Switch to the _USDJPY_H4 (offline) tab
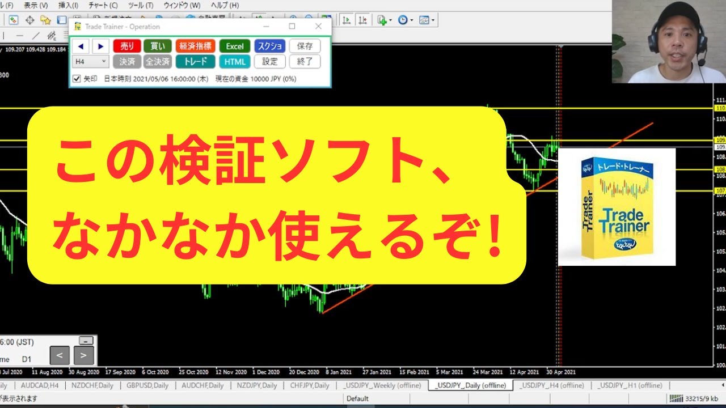This screenshot has width=726, height=408. point(552,385)
